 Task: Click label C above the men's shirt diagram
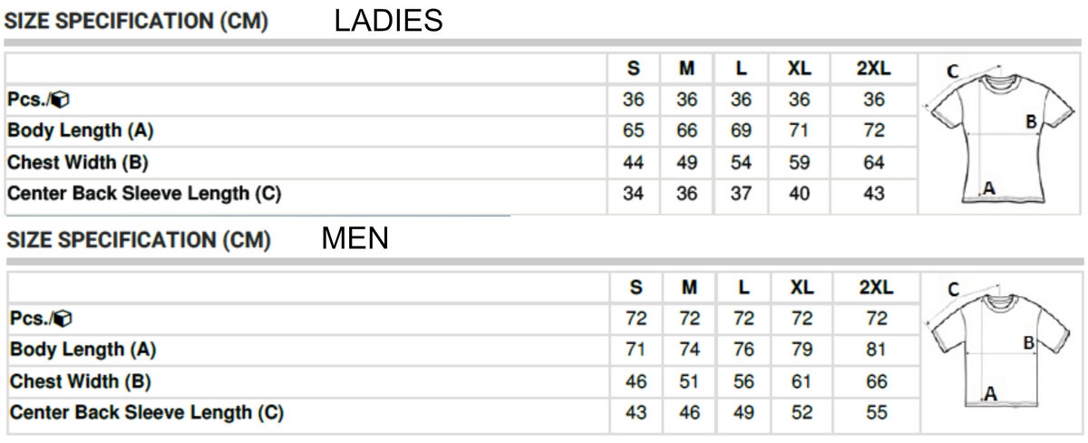pos(954,290)
